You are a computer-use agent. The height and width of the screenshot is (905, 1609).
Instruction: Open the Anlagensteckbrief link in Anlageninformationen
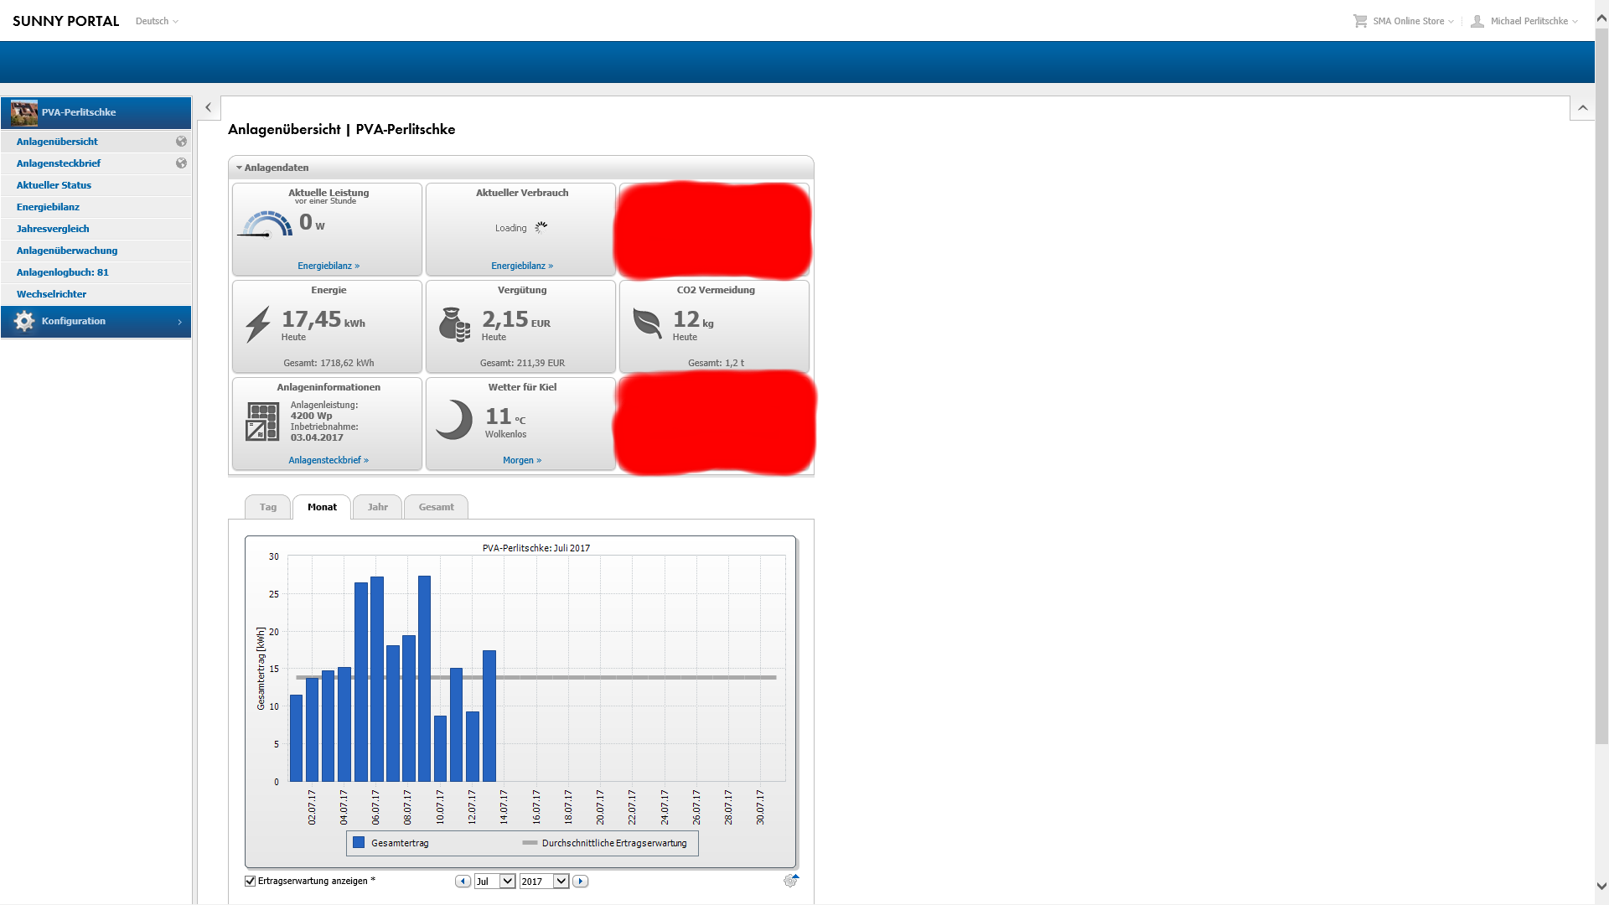(328, 460)
